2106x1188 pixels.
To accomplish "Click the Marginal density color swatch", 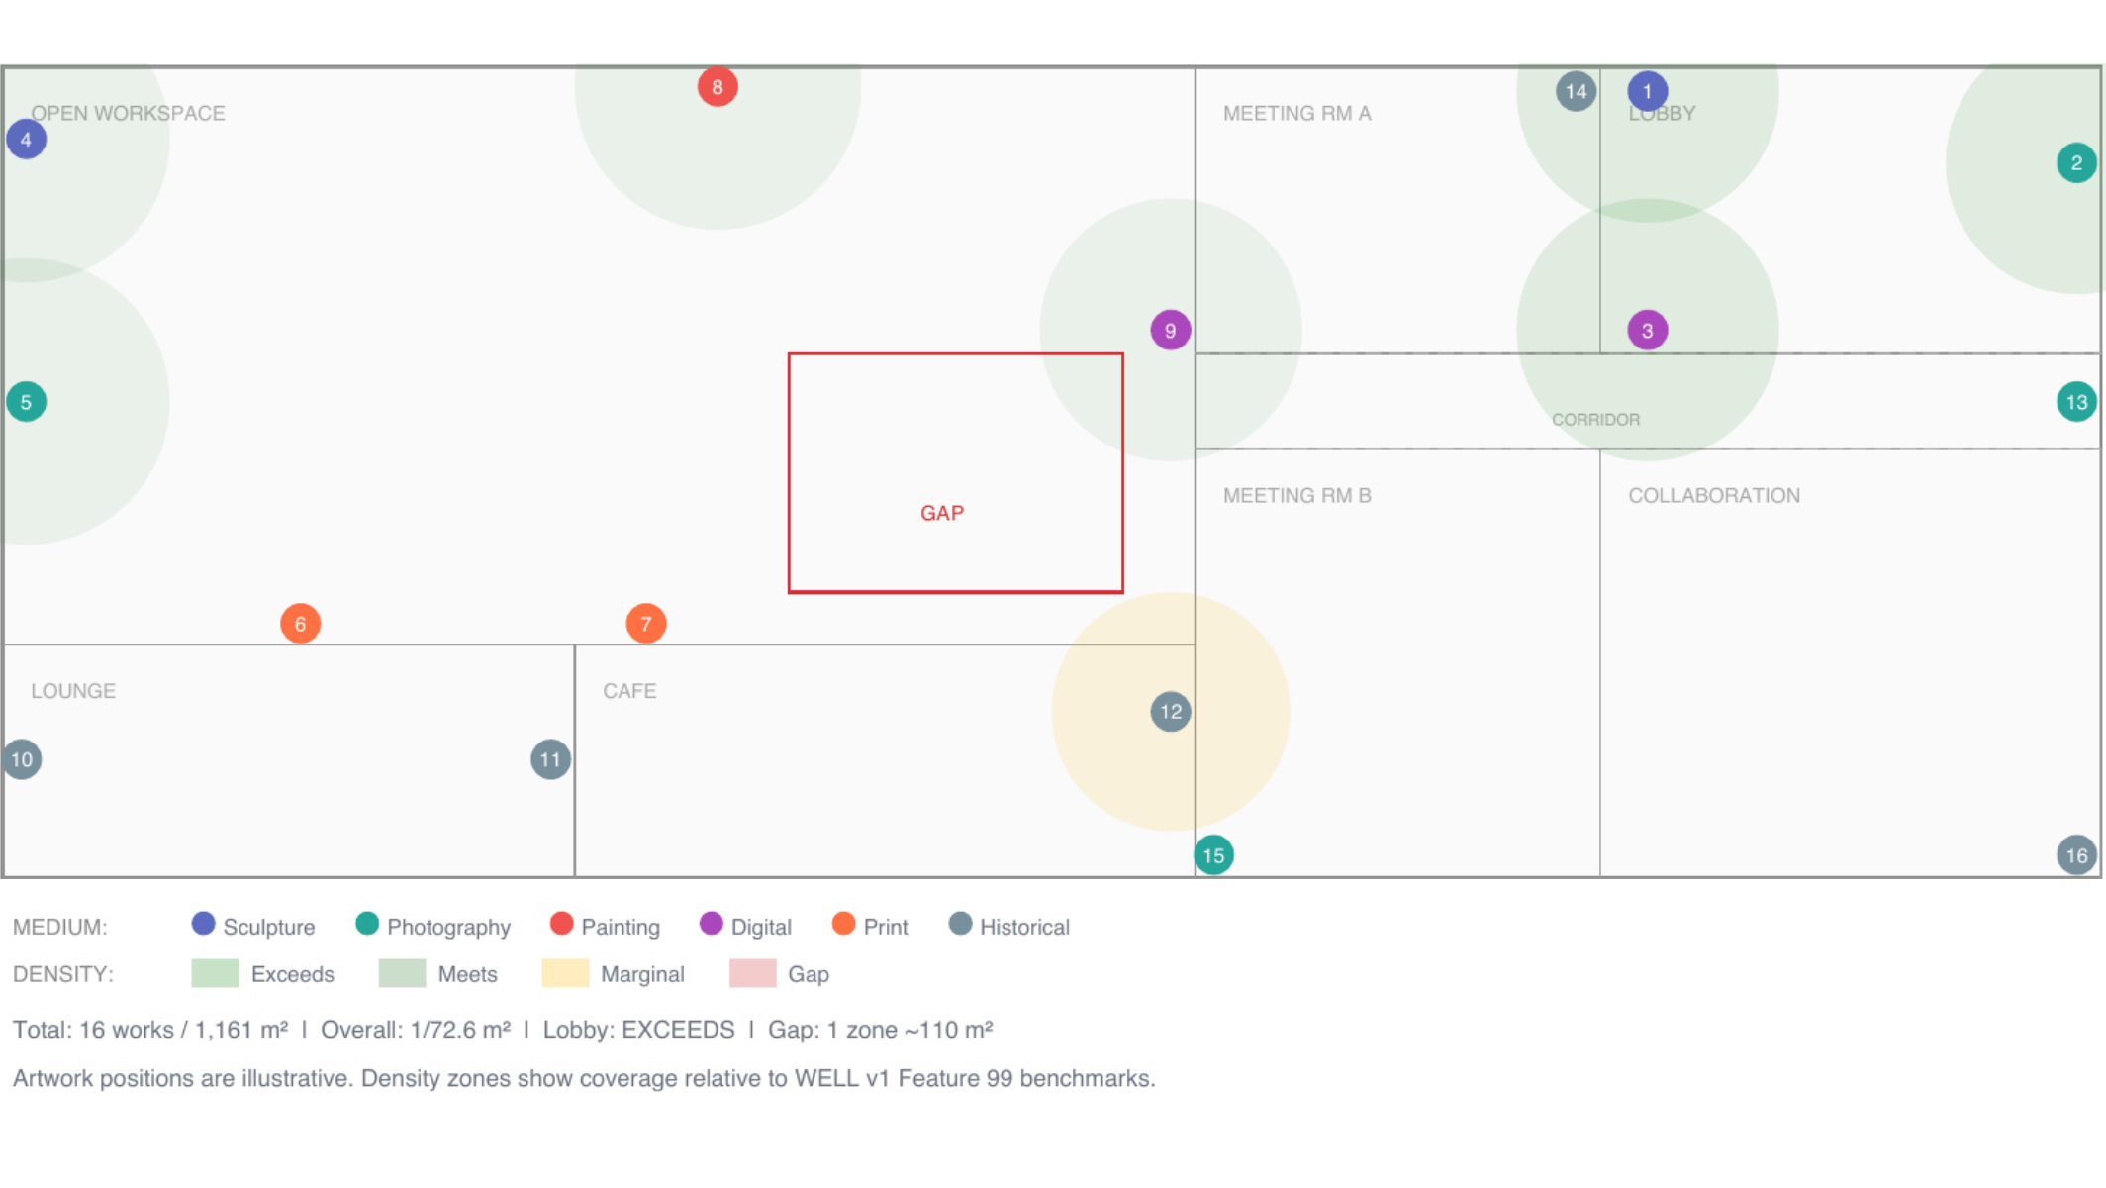I will (565, 973).
